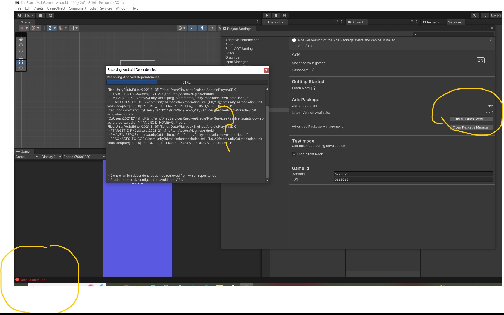The height and width of the screenshot is (315, 504).
Task: Toggle Scene audio mute
Action: (x=212, y=28)
